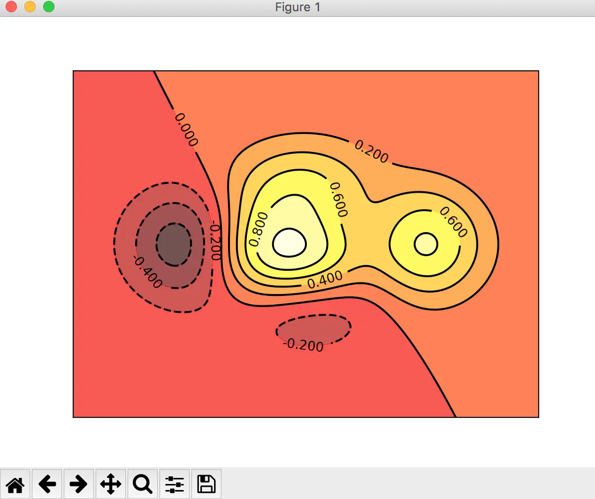The height and width of the screenshot is (499, 595).
Task: Go forward to next view arrow
Action: pyautogui.click(x=79, y=484)
